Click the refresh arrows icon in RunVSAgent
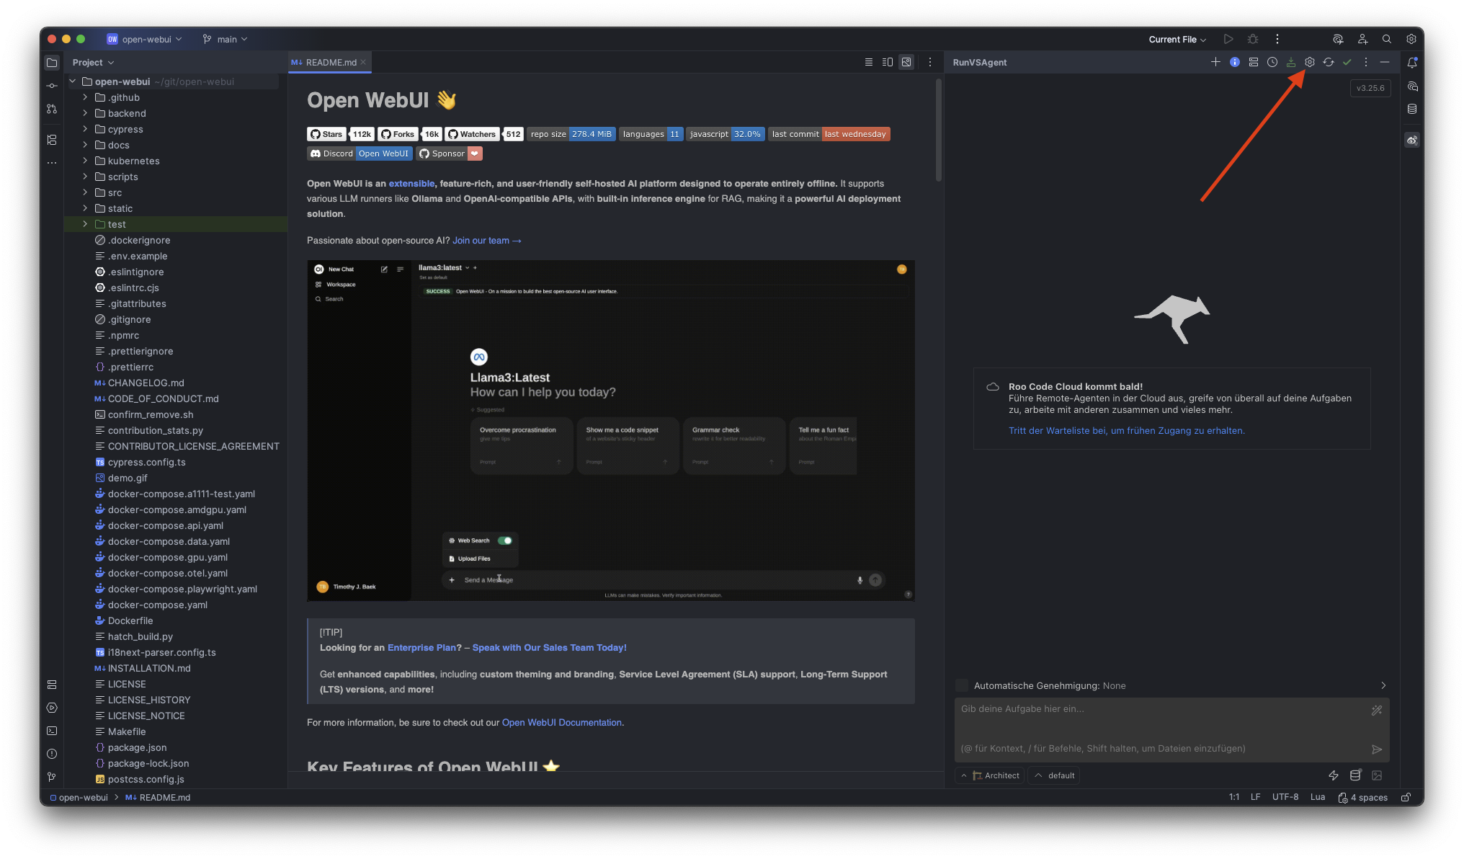 [1329, 62]
